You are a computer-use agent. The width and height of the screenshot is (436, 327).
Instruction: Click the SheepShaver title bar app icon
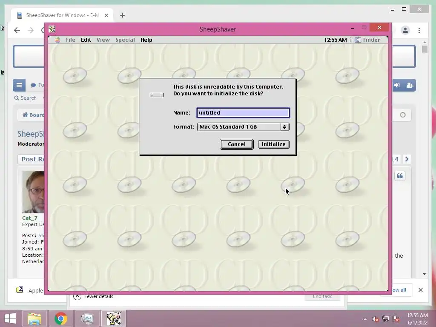point(52,29)
